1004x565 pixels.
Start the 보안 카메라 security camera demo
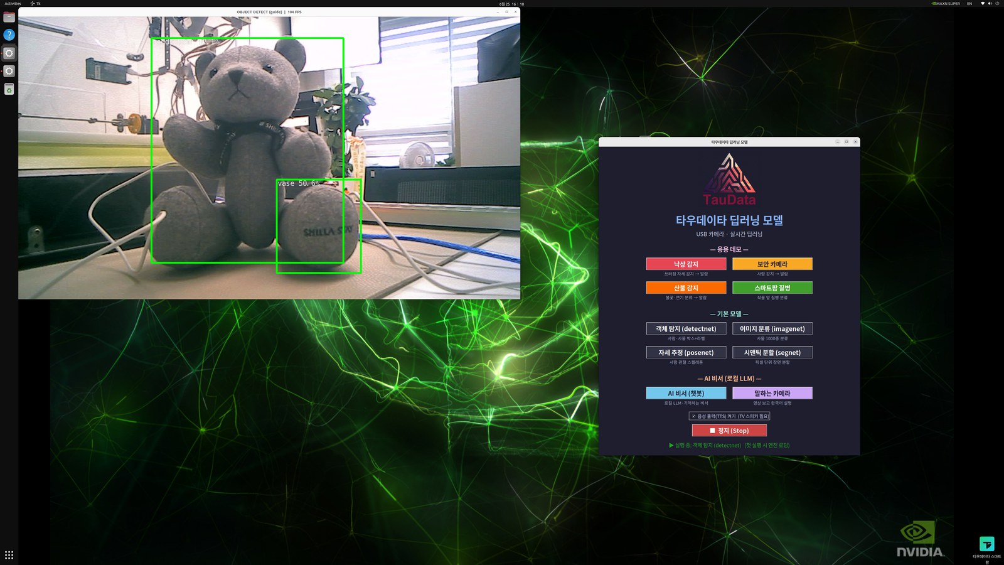click(772, 264)
